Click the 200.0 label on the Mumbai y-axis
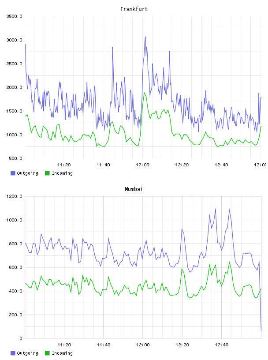This screenshot has width=268, height=360. pyautogui.click(x=15, y=315)
